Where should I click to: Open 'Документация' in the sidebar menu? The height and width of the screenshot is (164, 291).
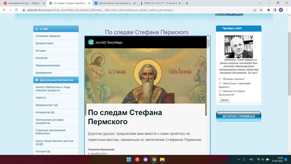[56, 43]
